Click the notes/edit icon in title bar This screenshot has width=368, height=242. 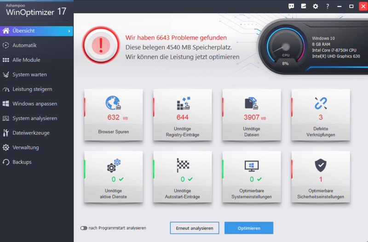coord(304,6)
